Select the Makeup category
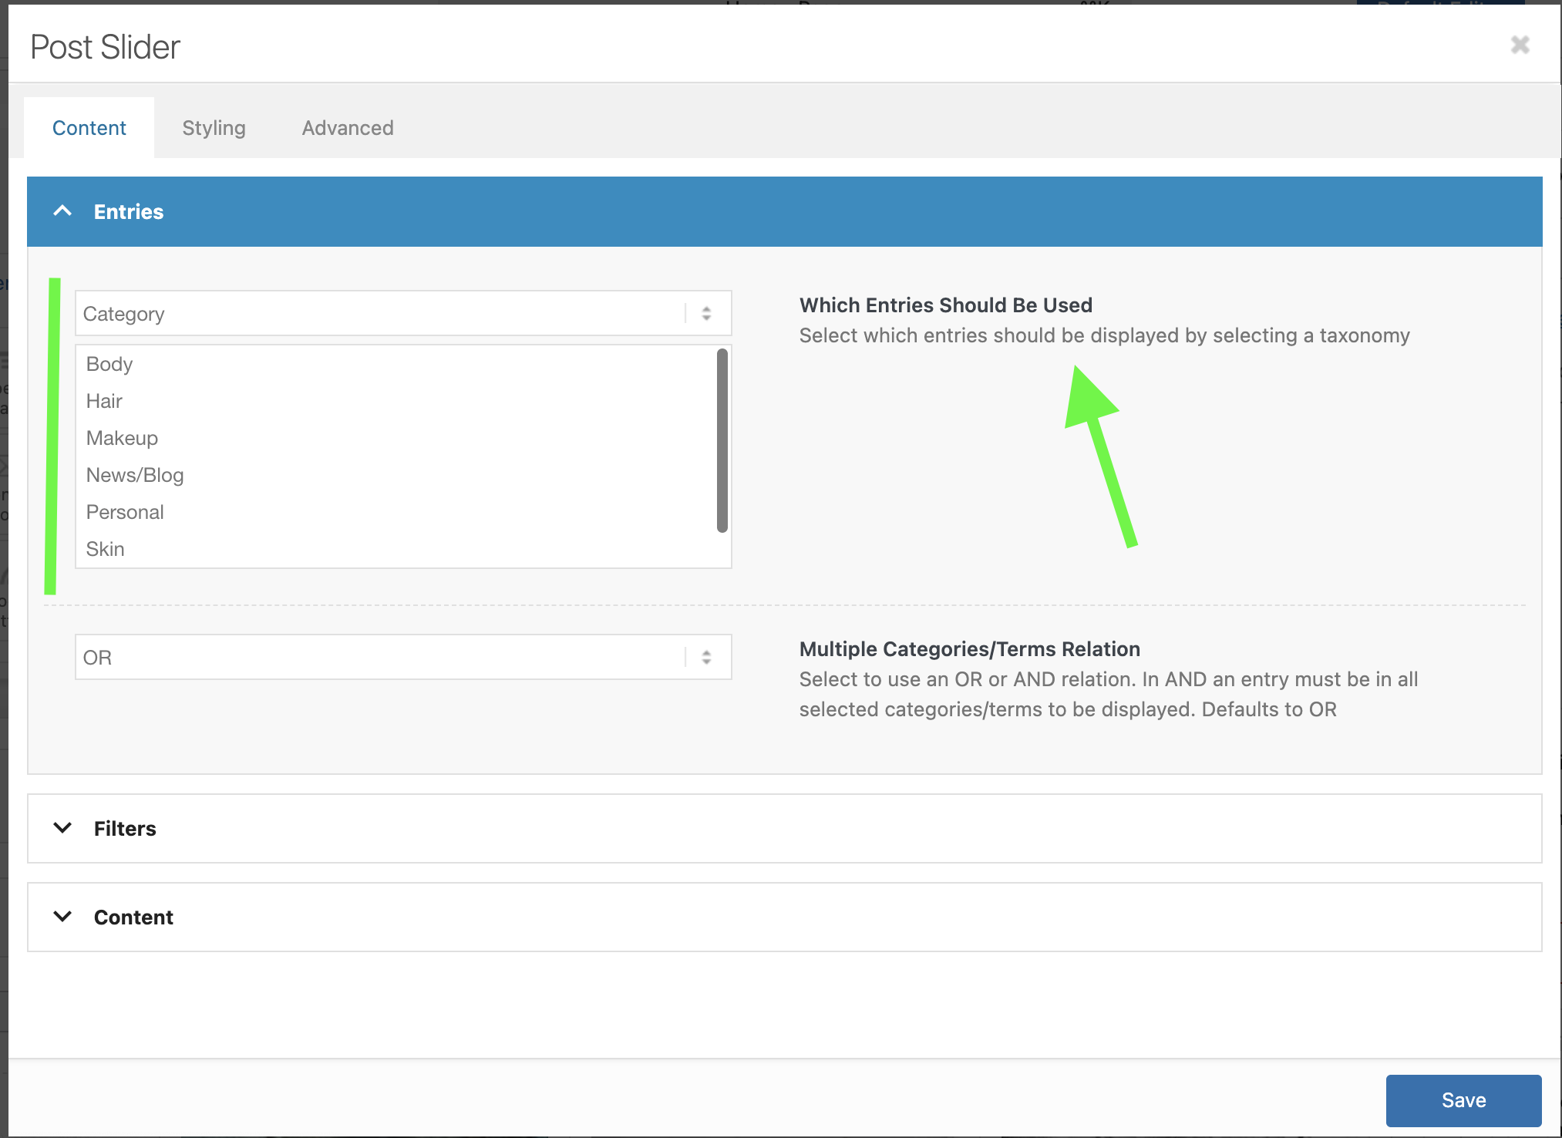Image resolution: width=1562 pixels, height=1138 pixels. (122, 438)
